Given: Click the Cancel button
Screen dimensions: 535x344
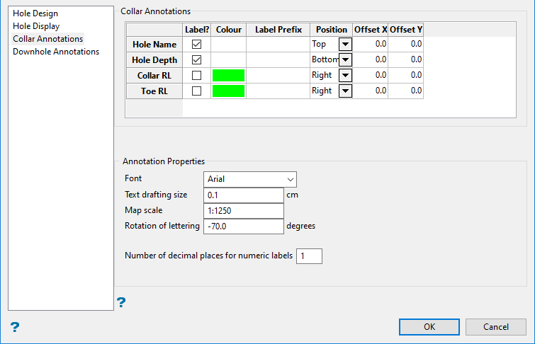Looking at the screenshot, I should pyautogui.click(x=495, y=327).
